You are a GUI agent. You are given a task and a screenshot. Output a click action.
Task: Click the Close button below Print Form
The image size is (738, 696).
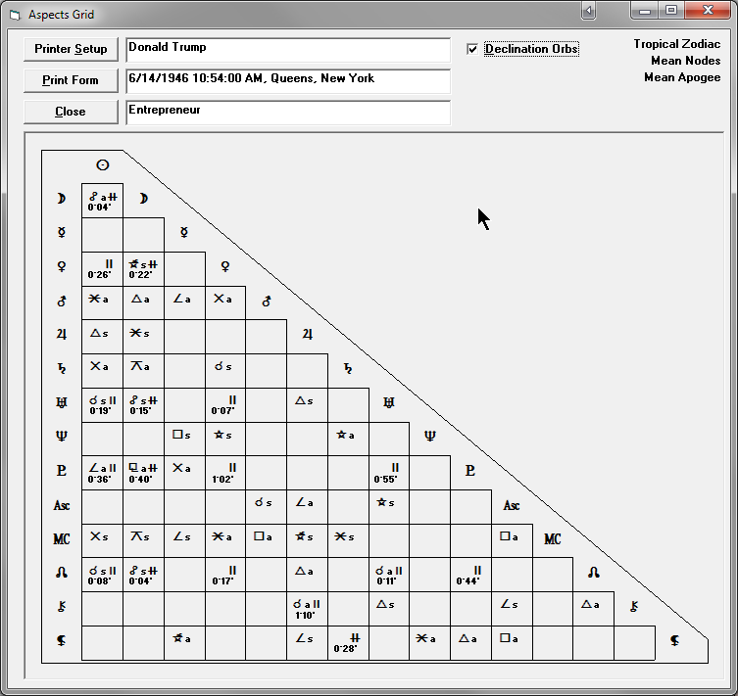[71, 112]
